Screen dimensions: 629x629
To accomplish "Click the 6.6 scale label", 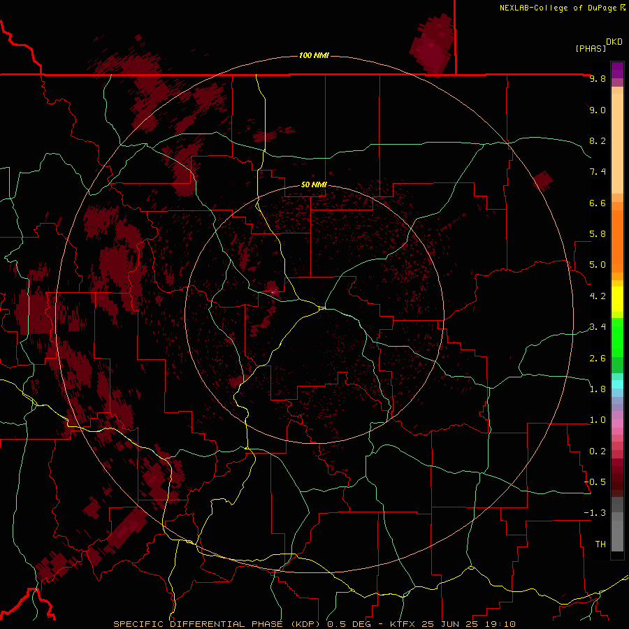I will coord(598,203).
